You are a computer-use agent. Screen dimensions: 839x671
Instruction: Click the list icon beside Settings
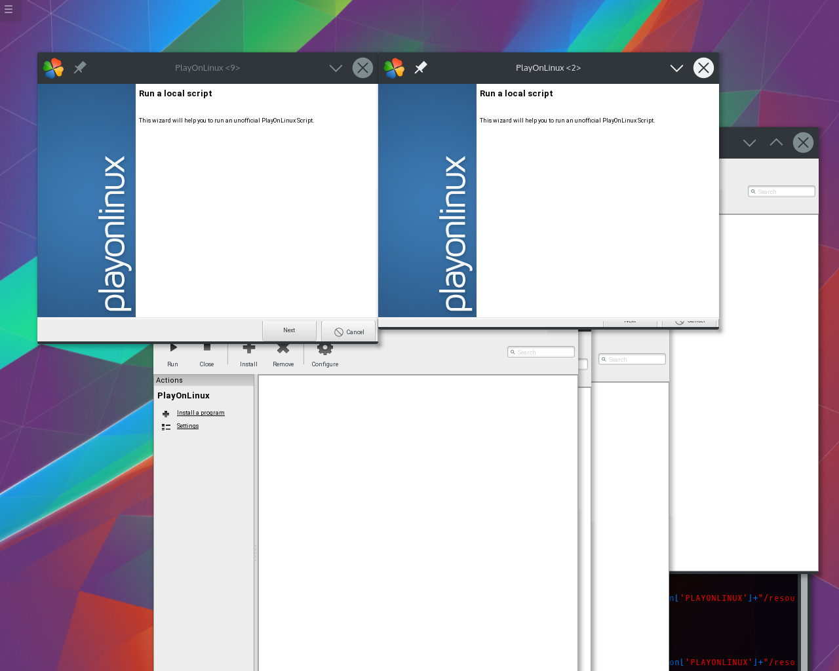(x=166, y=427)
